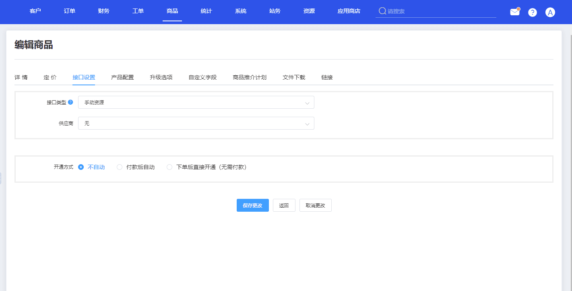Switch to the 自定义字段 tab

point(202,77)
